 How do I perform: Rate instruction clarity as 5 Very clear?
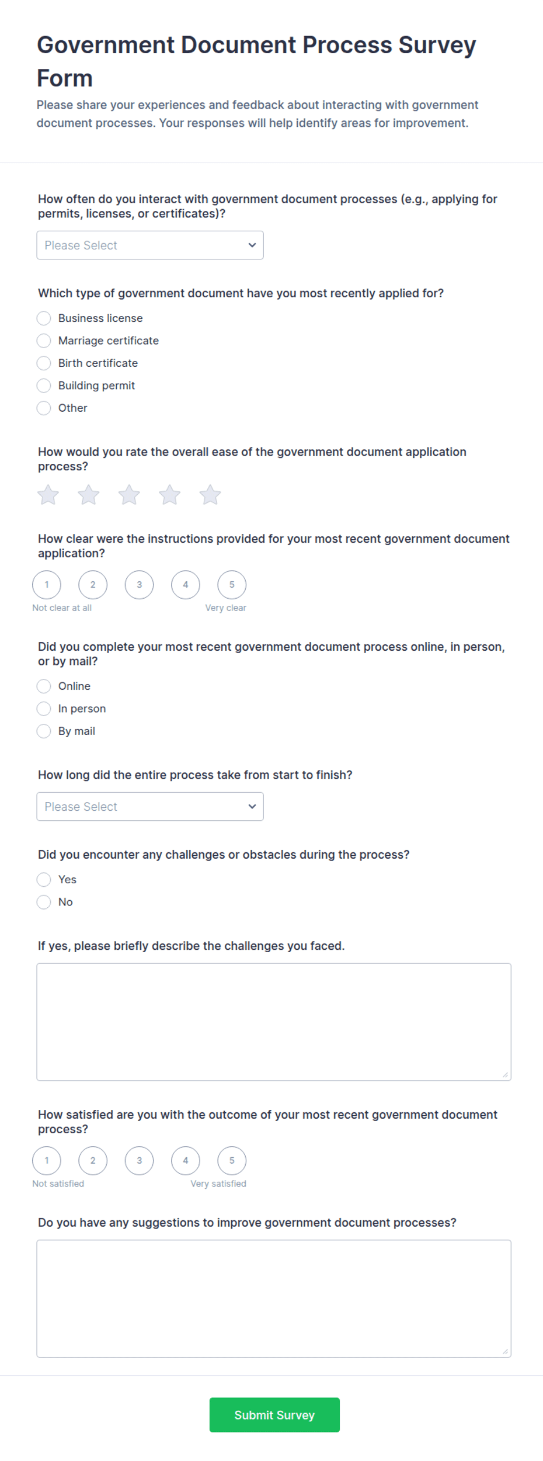click(x=232, y=585)
